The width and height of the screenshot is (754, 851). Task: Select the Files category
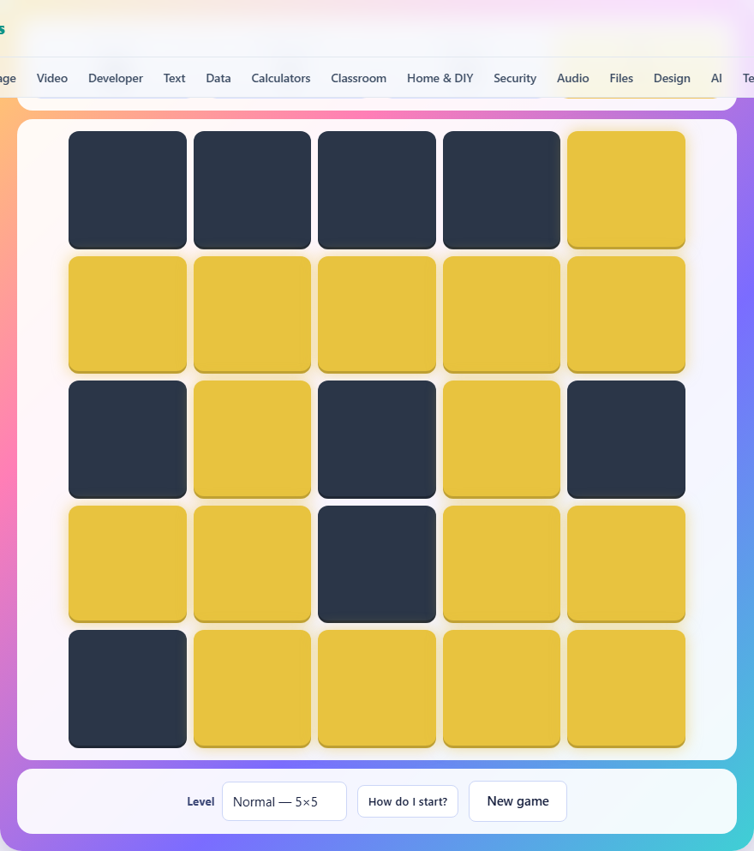coord(621,78)
